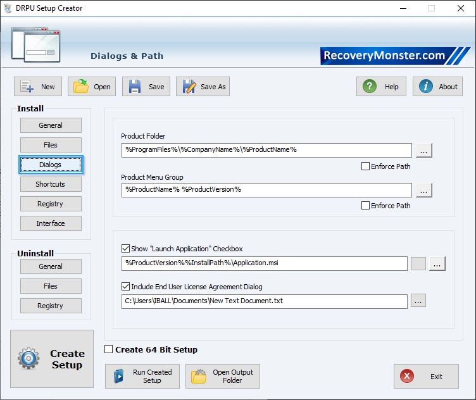
Task: Click Product Menu Group text field
Action: coord(266,190)
